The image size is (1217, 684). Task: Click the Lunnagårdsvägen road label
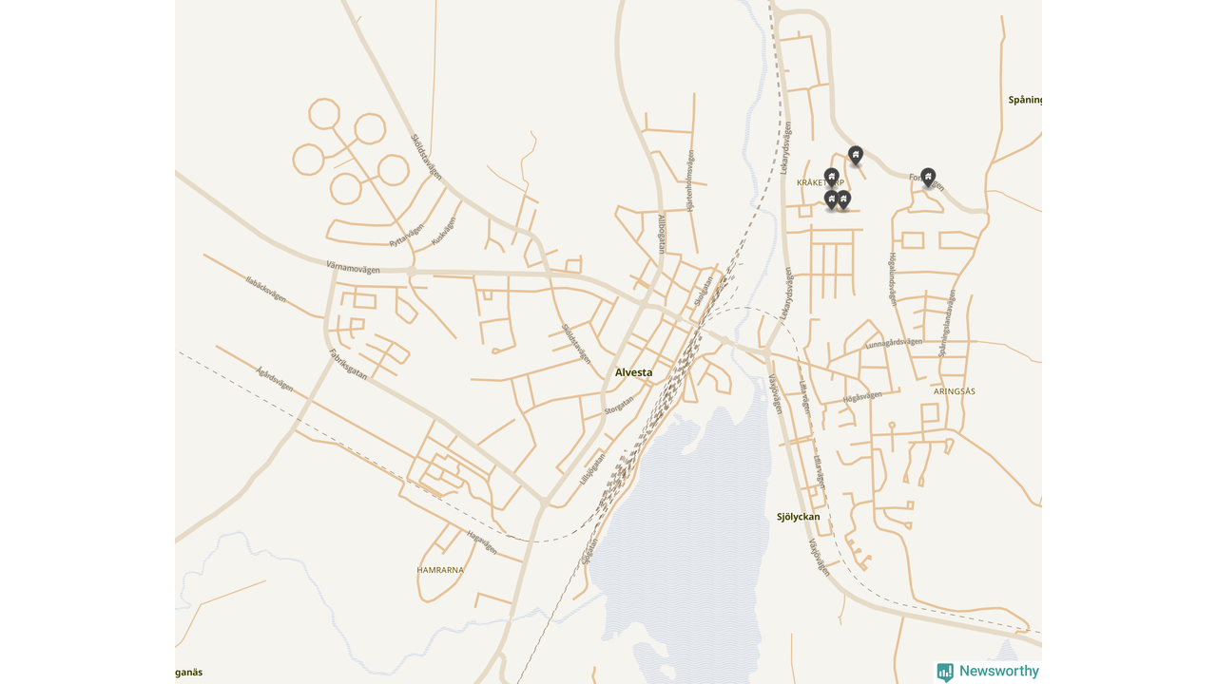(x=894, y=343)
